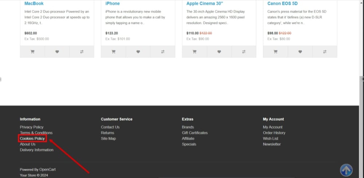Add iPhone to cart

click(114, 52)
